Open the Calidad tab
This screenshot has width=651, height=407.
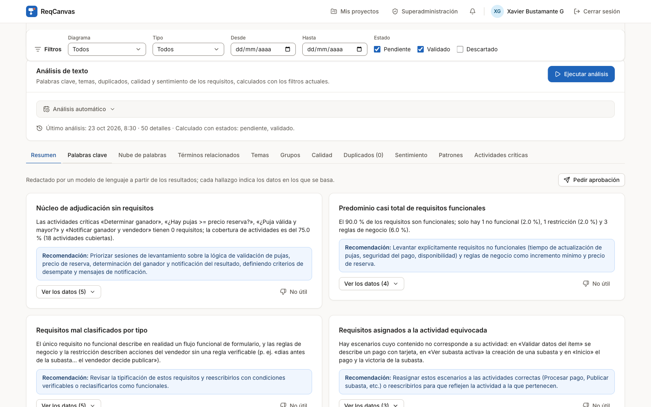(322, 155)
